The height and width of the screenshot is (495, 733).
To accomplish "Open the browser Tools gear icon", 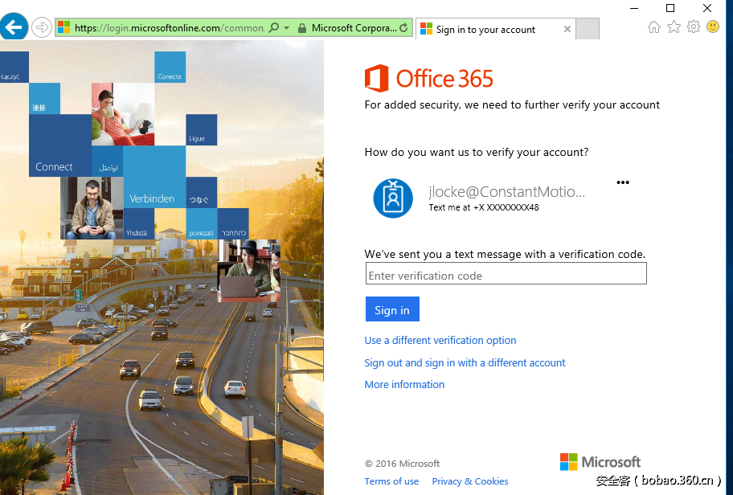I will point(694,27).
